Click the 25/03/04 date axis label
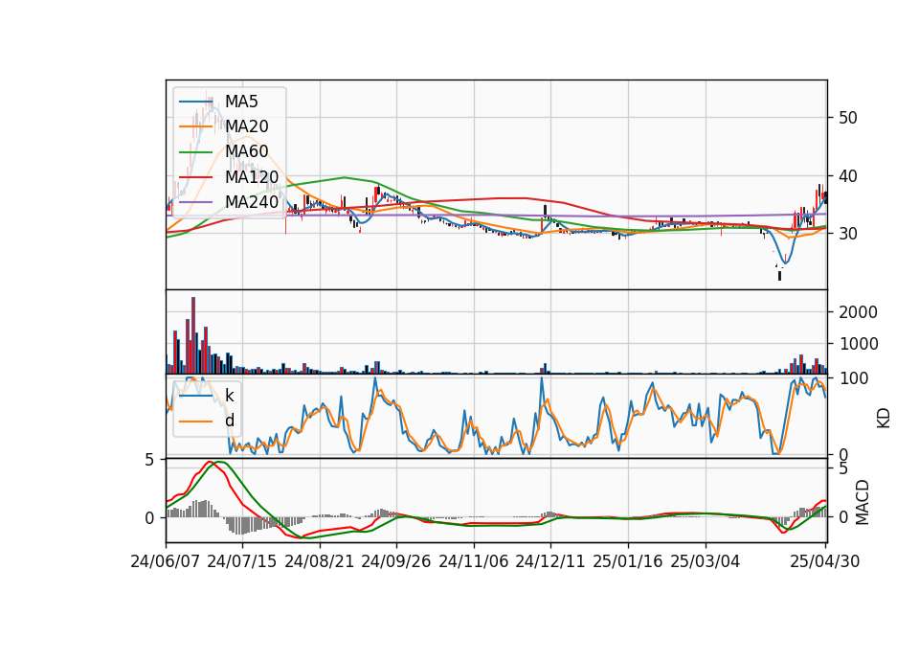The width and height of the screenshot is (919, 661). tap(706, 562)
